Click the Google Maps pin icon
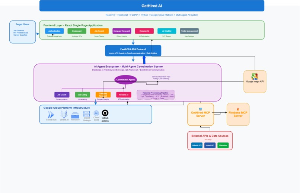 (x=255, y=77)
